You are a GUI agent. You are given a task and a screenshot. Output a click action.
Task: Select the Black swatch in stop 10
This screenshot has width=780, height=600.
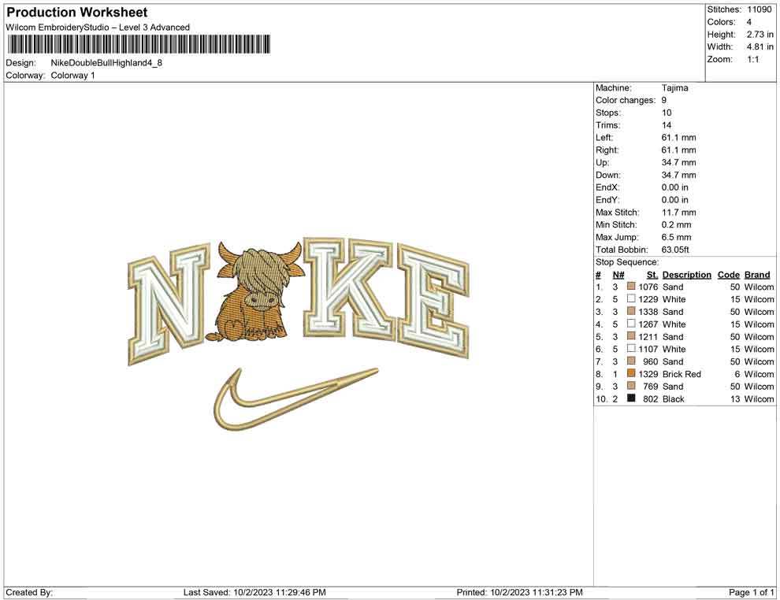point(631,398)
